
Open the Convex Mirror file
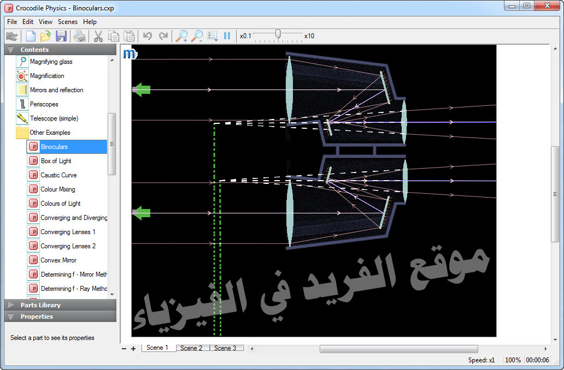click(58, 260)
